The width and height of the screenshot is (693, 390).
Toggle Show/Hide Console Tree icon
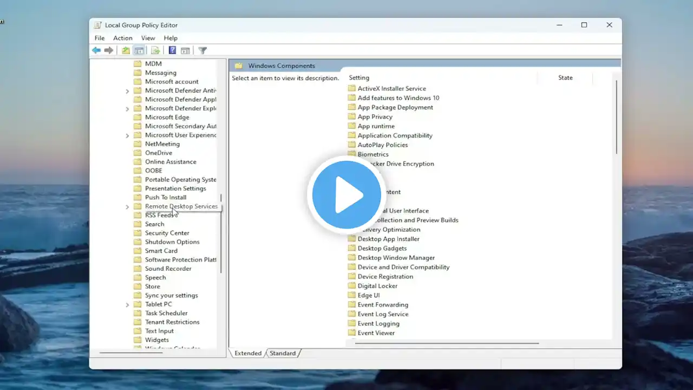(x=139, y=50)
